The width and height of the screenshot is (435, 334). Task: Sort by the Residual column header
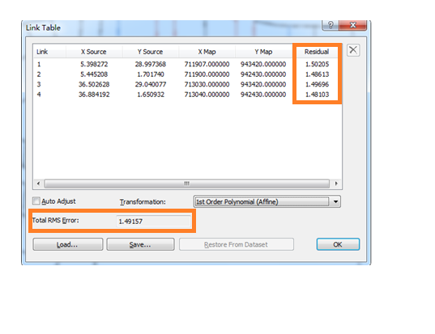[317, 52]
